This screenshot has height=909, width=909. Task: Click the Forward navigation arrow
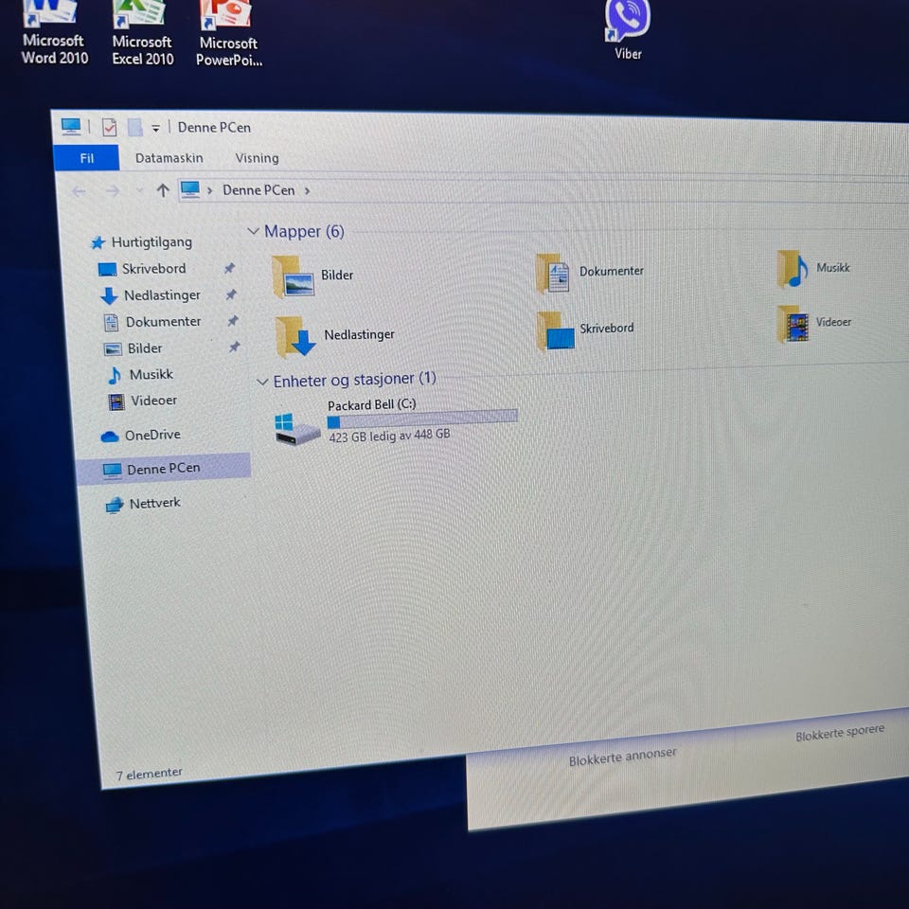click(x=113, y=190)
